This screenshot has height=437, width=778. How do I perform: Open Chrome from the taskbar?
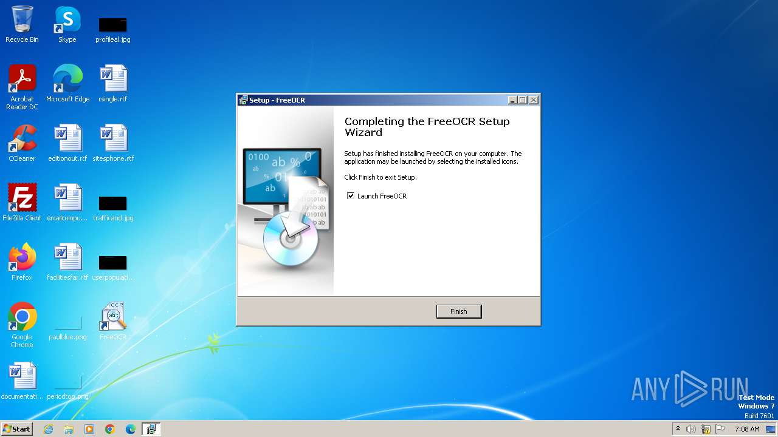pos(110,429)
